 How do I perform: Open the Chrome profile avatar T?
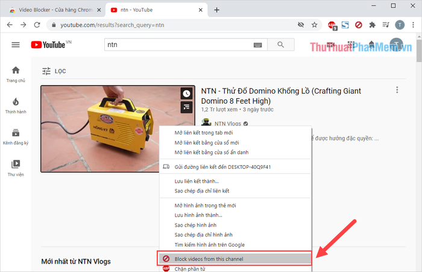point(400,25)
